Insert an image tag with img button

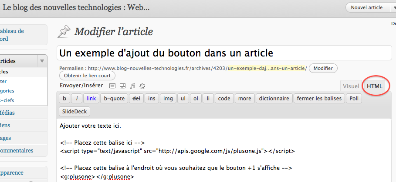(x=168, y=99)
